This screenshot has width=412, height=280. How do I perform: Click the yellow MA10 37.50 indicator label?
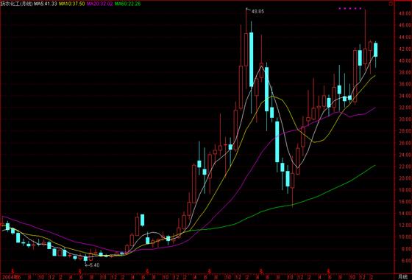[72, 4]
